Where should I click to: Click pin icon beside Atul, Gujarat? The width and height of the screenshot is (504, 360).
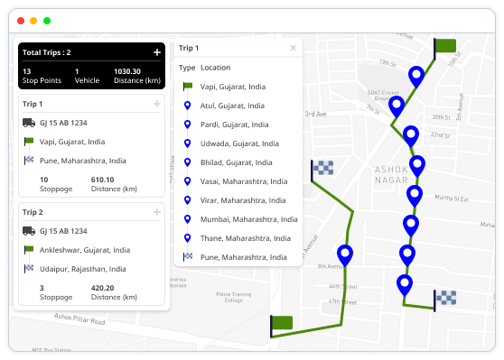click(187, 106)
